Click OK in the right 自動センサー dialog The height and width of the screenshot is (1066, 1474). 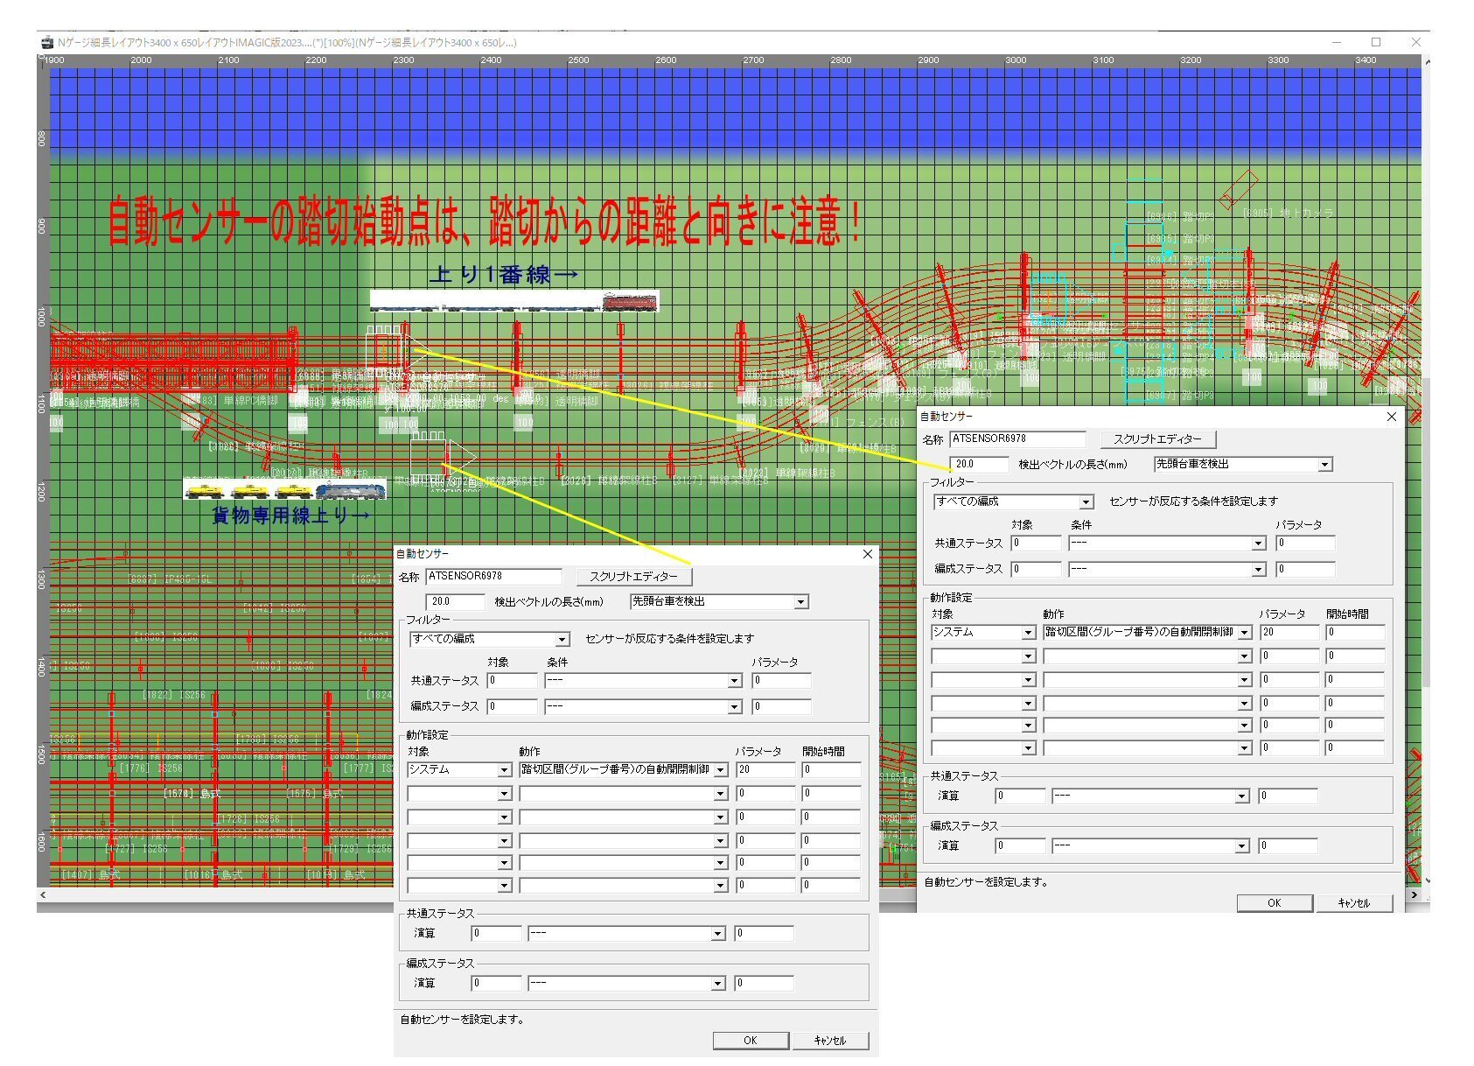pos(1275,902)
